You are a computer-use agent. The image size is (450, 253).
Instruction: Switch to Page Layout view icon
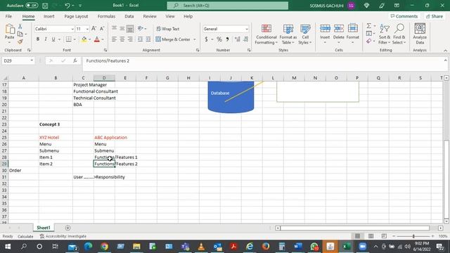click(371, 236)
